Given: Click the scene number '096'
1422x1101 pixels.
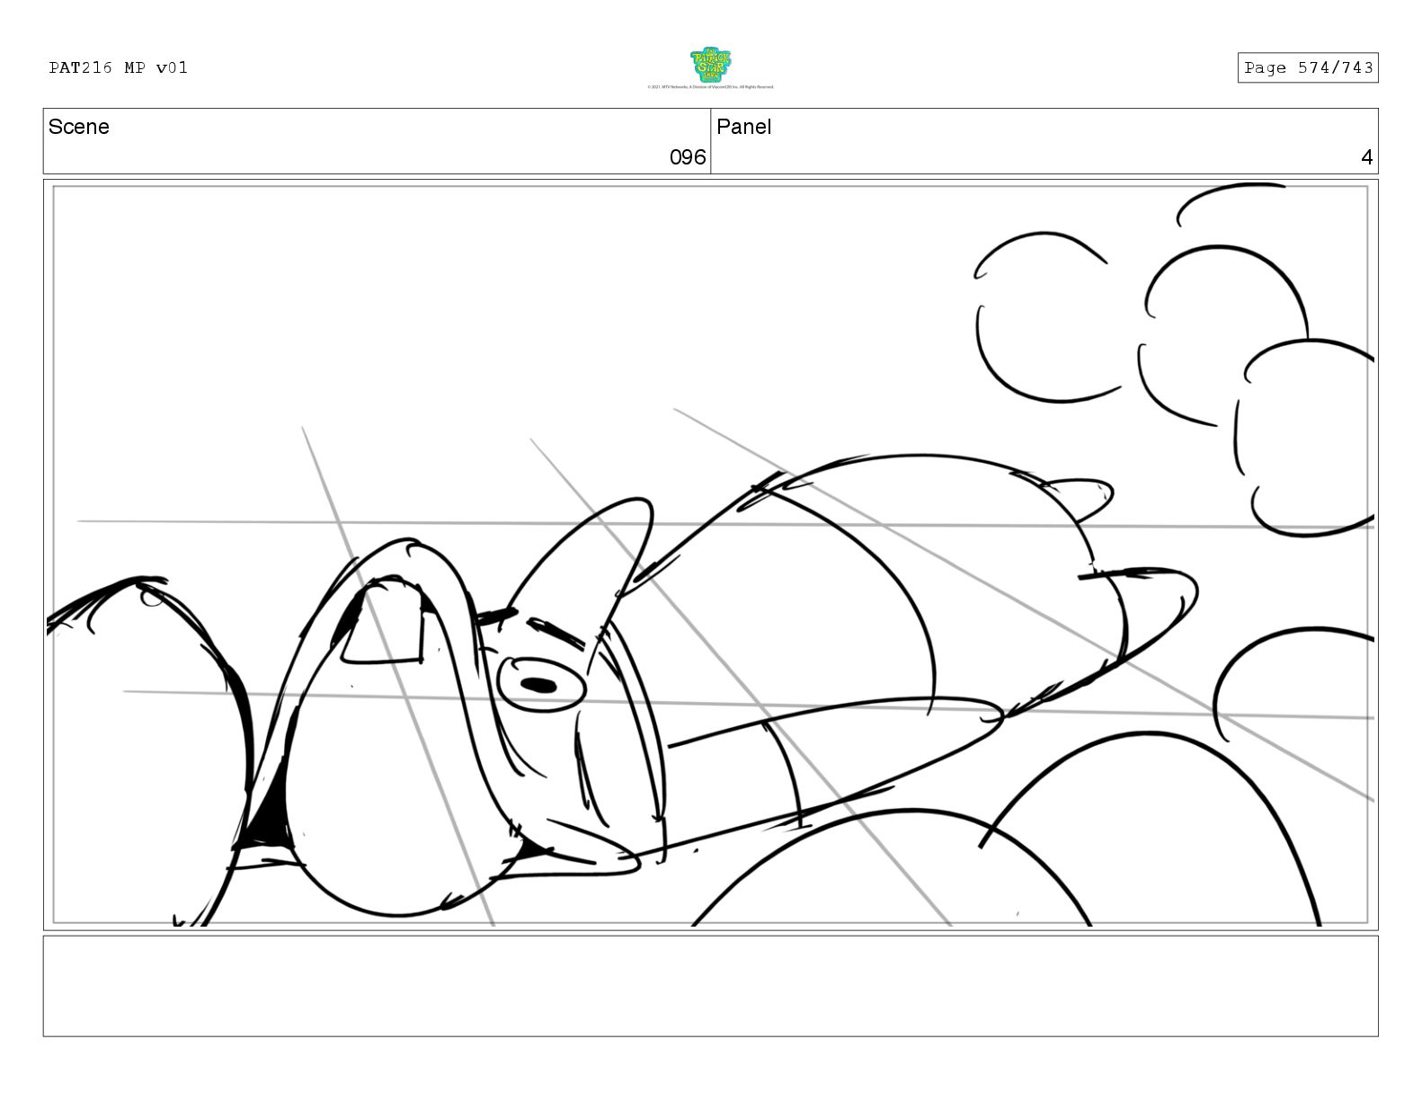Looking at the screenshot, I should pos(688,157).
